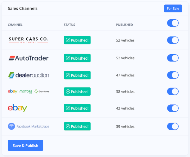
Task: Click the Facebook Marketplace store icon
Action: point(11,126)
